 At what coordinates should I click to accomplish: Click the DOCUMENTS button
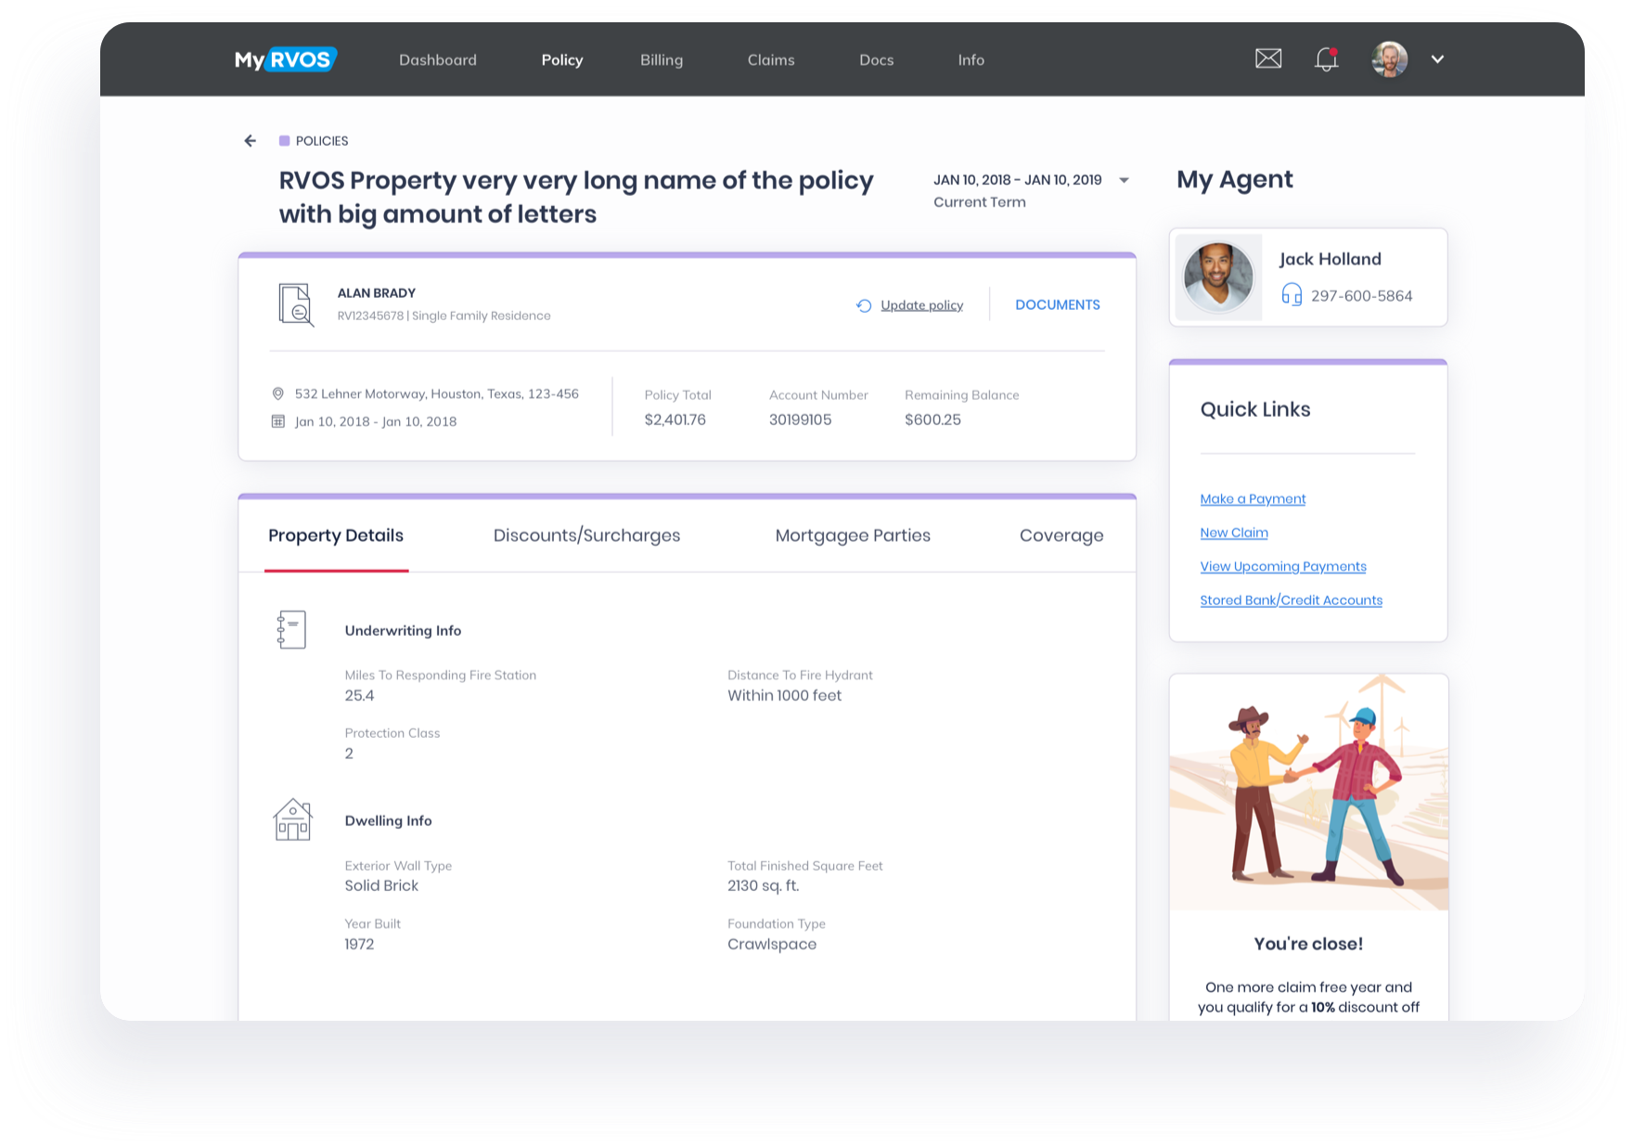pyautogui.click(x=1057, y=304)
